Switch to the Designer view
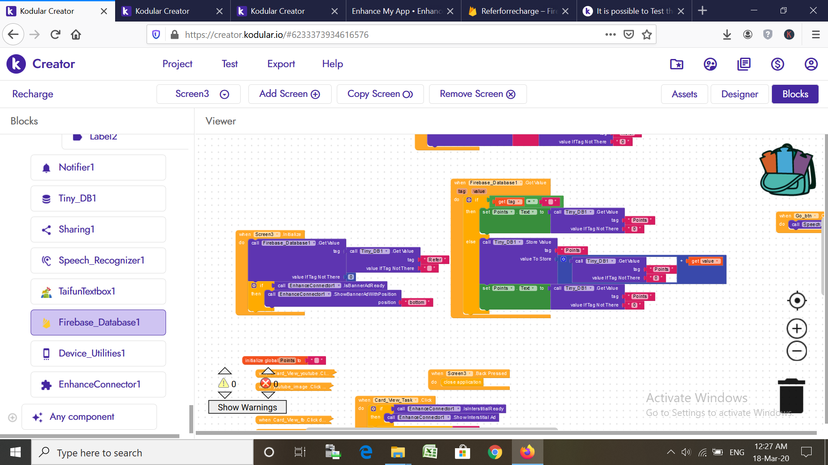828x465 pixels. coord(740,94)
